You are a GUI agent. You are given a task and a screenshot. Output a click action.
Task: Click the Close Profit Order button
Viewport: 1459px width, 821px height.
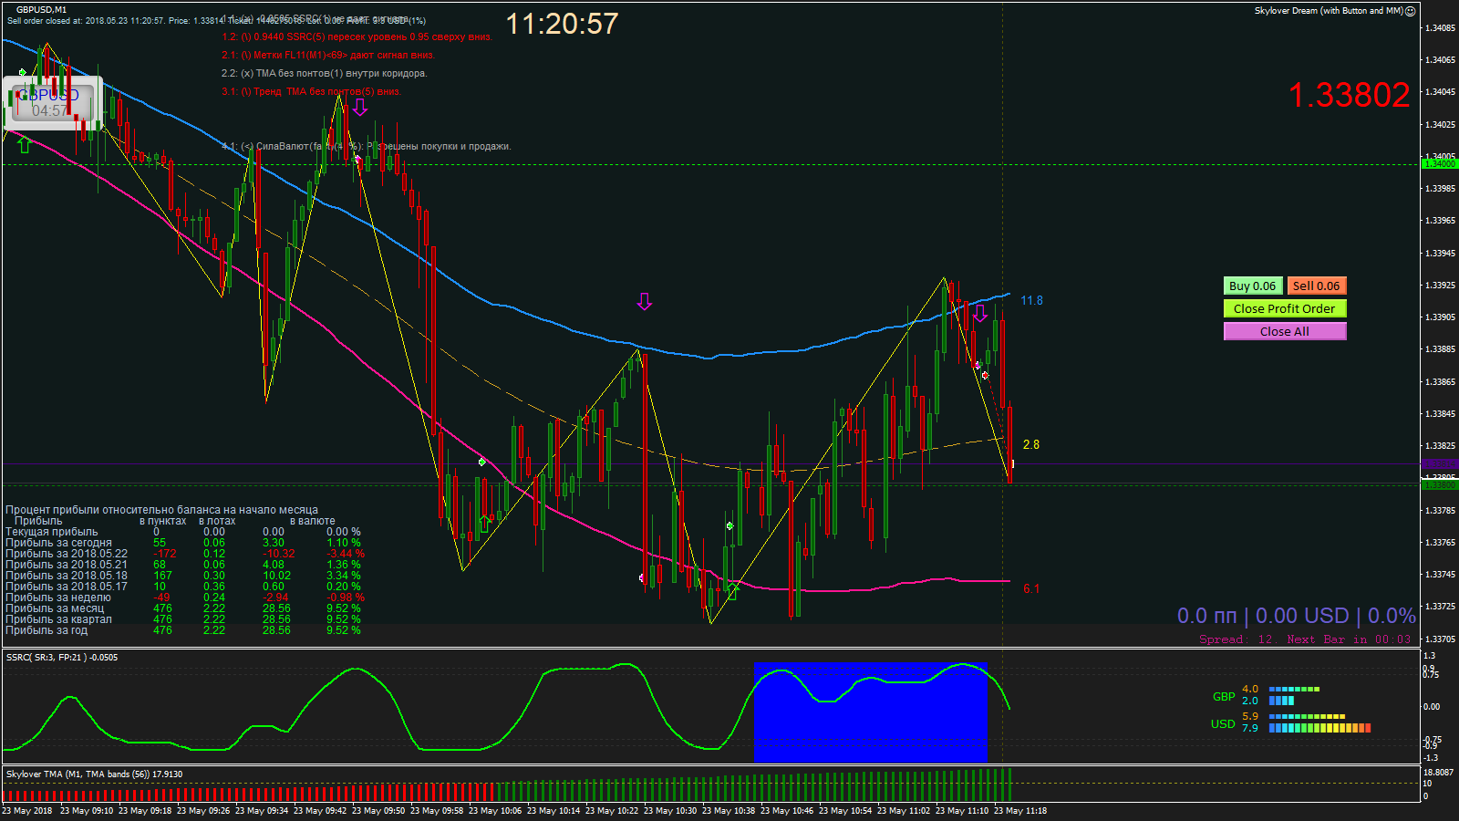(x=1285, y=308)
